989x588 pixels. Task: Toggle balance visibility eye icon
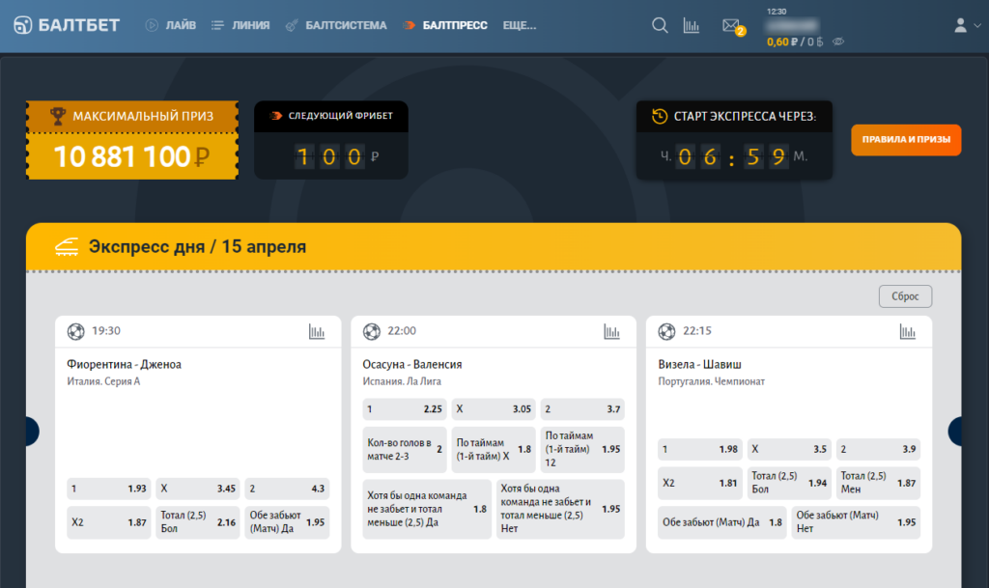pos(838,42)
